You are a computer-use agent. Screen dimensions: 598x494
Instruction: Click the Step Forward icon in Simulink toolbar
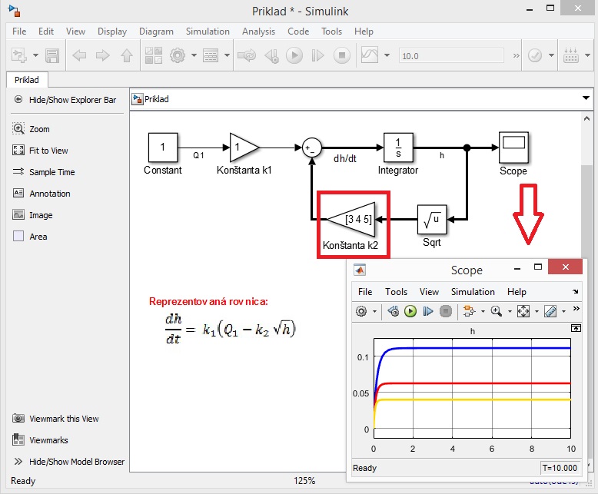[x=317, y=55]
